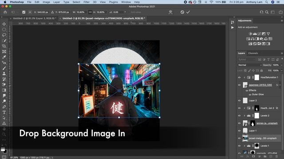
Task: Open the search icon in options bar
Action: [267, 12]
